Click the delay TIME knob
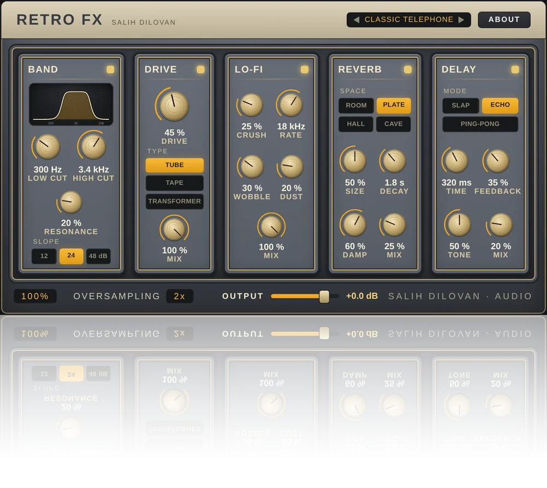Image resolution: width=547 pixels, height=488 pixels. (x=456, y=160)
